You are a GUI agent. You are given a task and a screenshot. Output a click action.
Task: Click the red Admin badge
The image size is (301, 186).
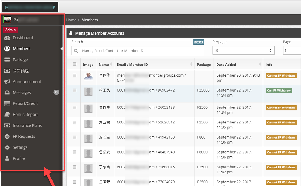point(10,30)
